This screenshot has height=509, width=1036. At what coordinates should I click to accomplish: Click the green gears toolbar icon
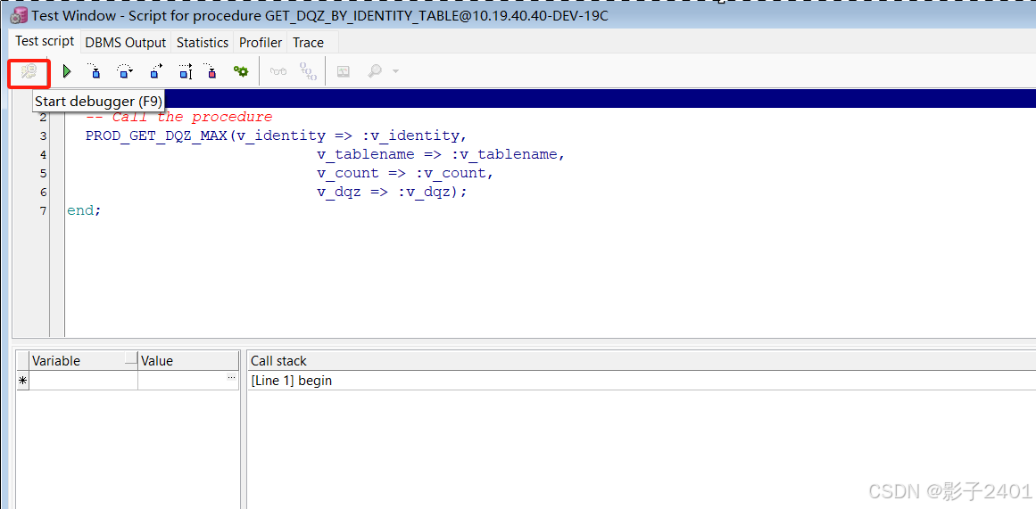coord(241,71)
